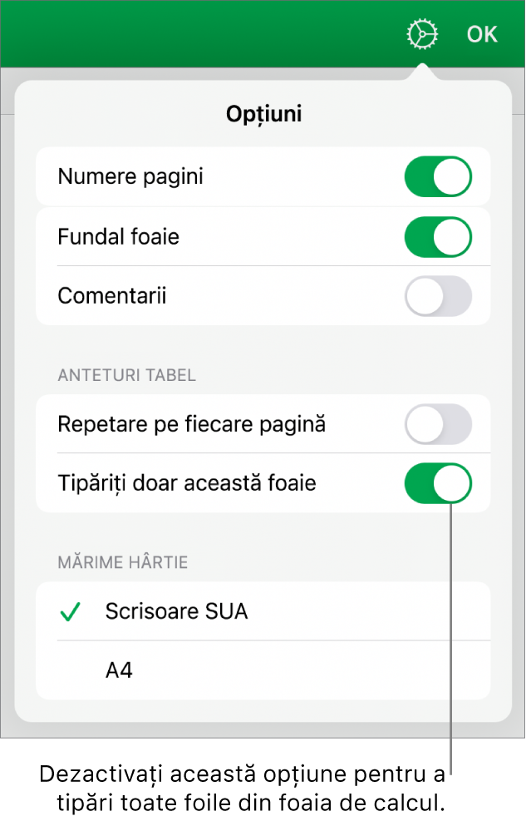Tap OK to confirm print options
This screenshot has width=526, height=821.
pyautogui.click(x=482, y=34)
